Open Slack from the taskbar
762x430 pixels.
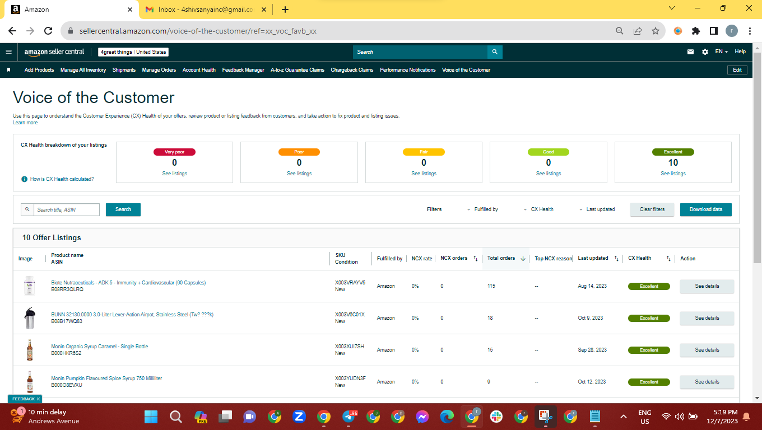click(x=496, y=417)
